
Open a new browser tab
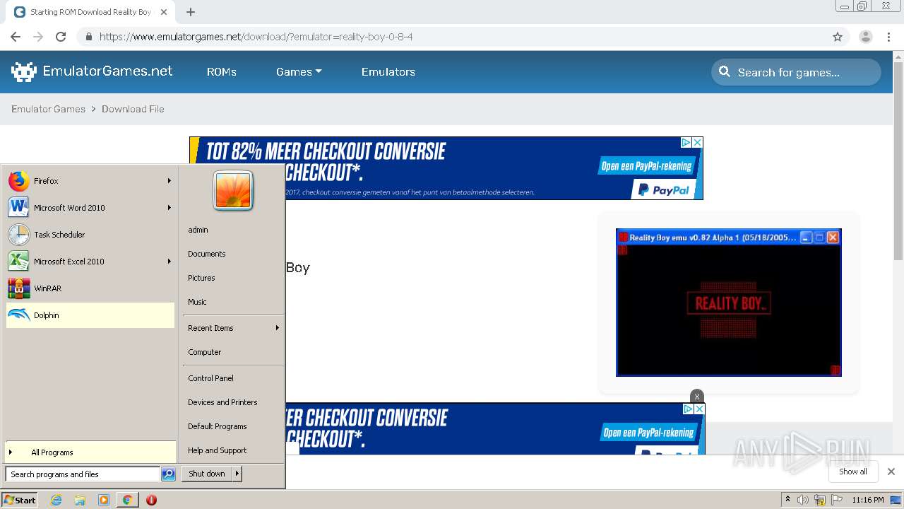190,12
